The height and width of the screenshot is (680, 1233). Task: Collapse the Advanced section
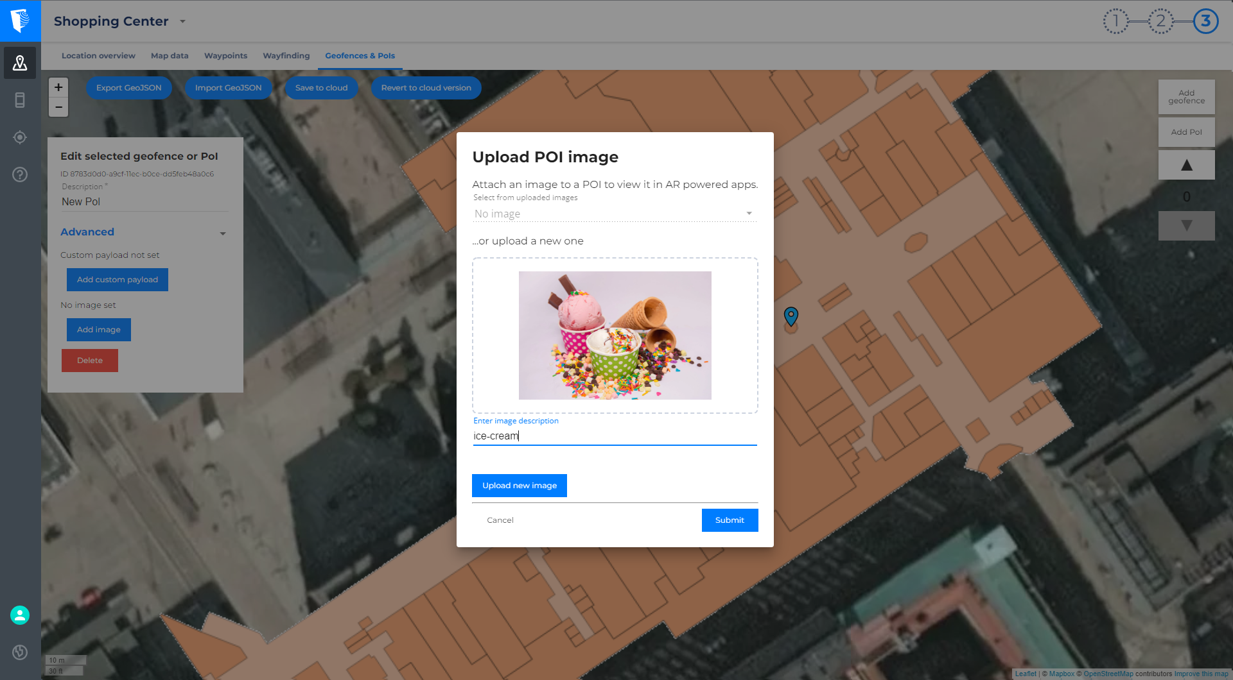coord(222,233)
